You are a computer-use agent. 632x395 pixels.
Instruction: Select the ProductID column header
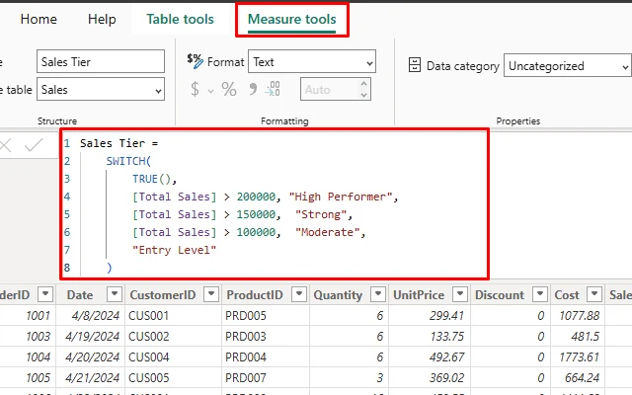pyautogui.click(x=255, y=295)
